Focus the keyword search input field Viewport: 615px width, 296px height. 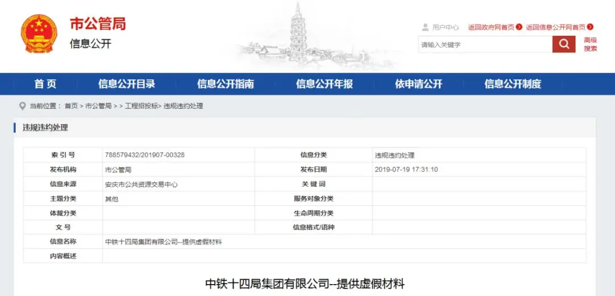[485, 44]
